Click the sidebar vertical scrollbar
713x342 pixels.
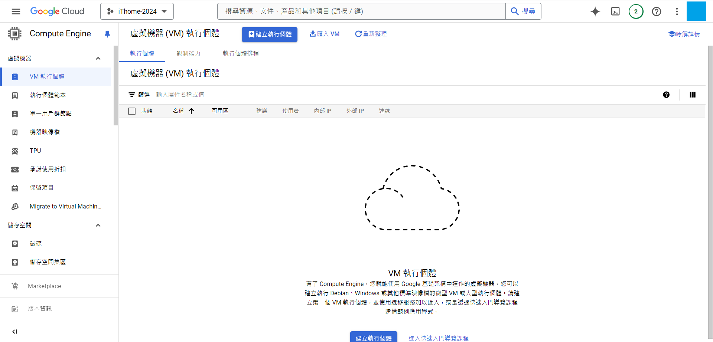coord(116,85)
